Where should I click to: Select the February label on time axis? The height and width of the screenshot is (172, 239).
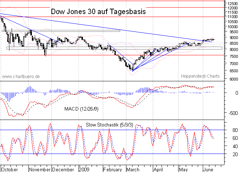tap(113, 169)
